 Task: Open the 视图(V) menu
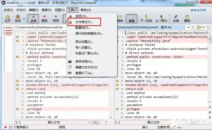(60, 10)
